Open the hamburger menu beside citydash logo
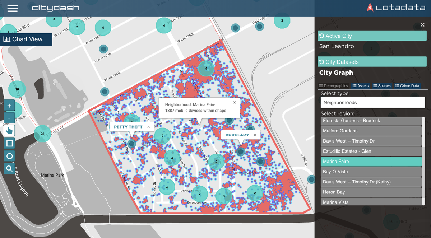The image size is (431, 238). point(12,8)
